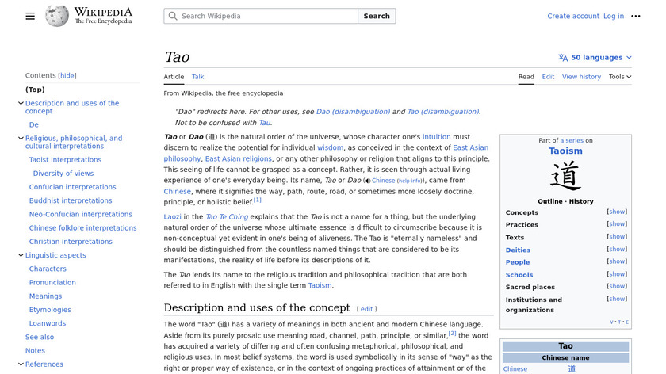The width and height of the screenshot is (666, 374).
Task: Open History link in Taoism box
Action: tap(581, 201)
